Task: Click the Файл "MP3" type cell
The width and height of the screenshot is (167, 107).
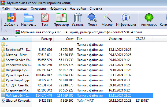Action: pos(86,100)
